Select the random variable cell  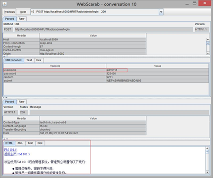click(55, 77)
